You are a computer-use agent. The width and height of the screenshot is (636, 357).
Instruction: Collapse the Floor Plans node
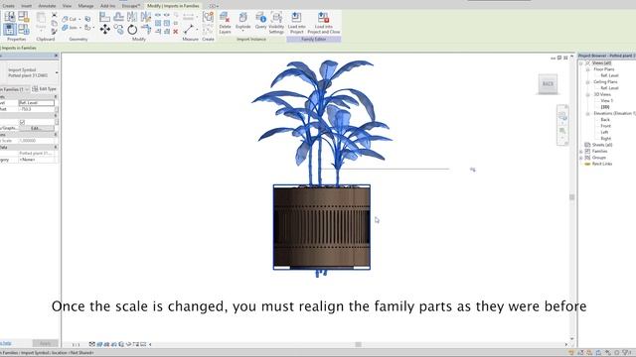pyautogui.click(x=587, y=69)
